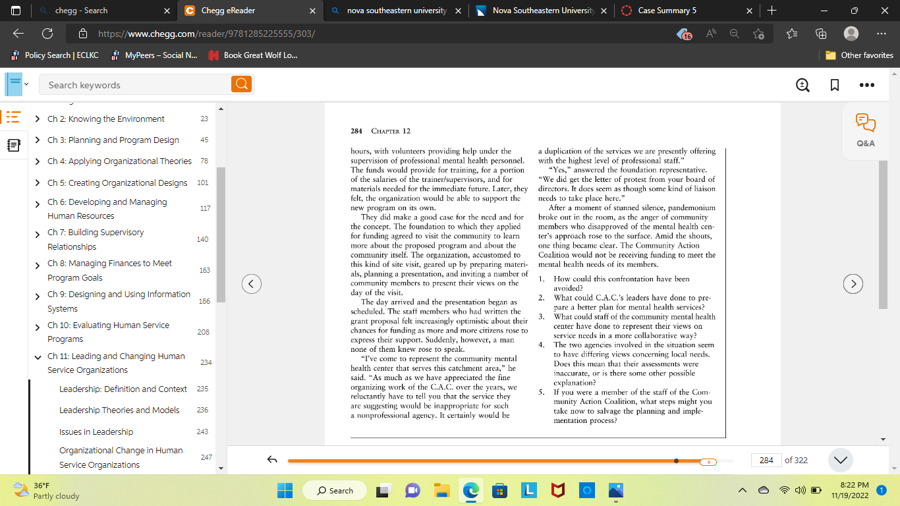Open the Edge tab actions menu icon
The height and width of the screenshot is (506, 900).
16,11
